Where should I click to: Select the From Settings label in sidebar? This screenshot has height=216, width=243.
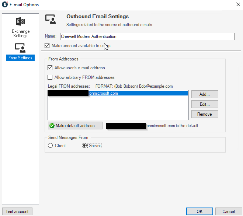point(20,58)
